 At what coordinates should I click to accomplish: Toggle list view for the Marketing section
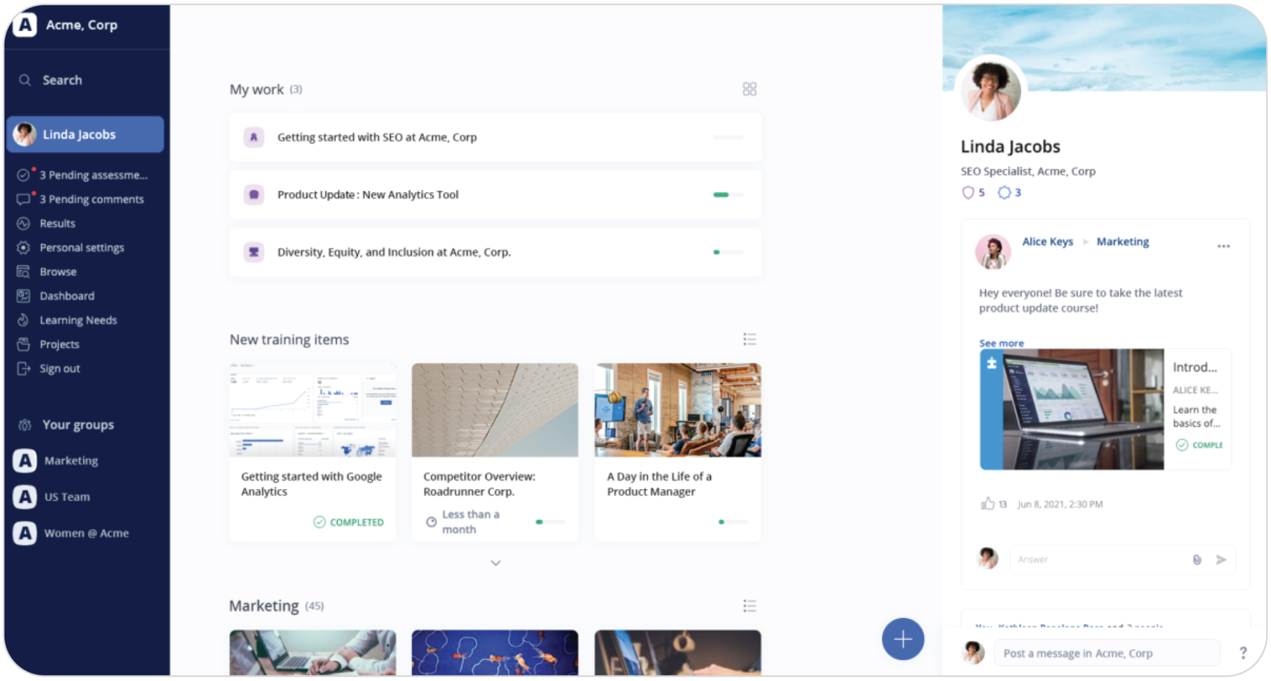(x=749, y=605)
